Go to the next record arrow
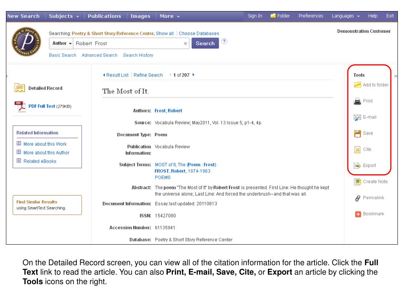 click(193, 75)
